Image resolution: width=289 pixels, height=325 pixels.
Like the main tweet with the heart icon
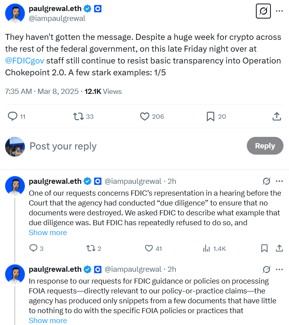(145, 116)
